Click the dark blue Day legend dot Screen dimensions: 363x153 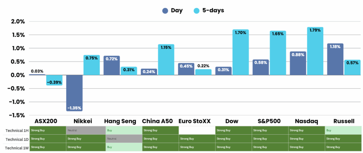[165, 11]
